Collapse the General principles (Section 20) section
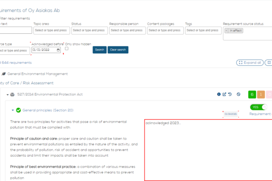Screen dimensions: 272x181 (x=13, y=110)
